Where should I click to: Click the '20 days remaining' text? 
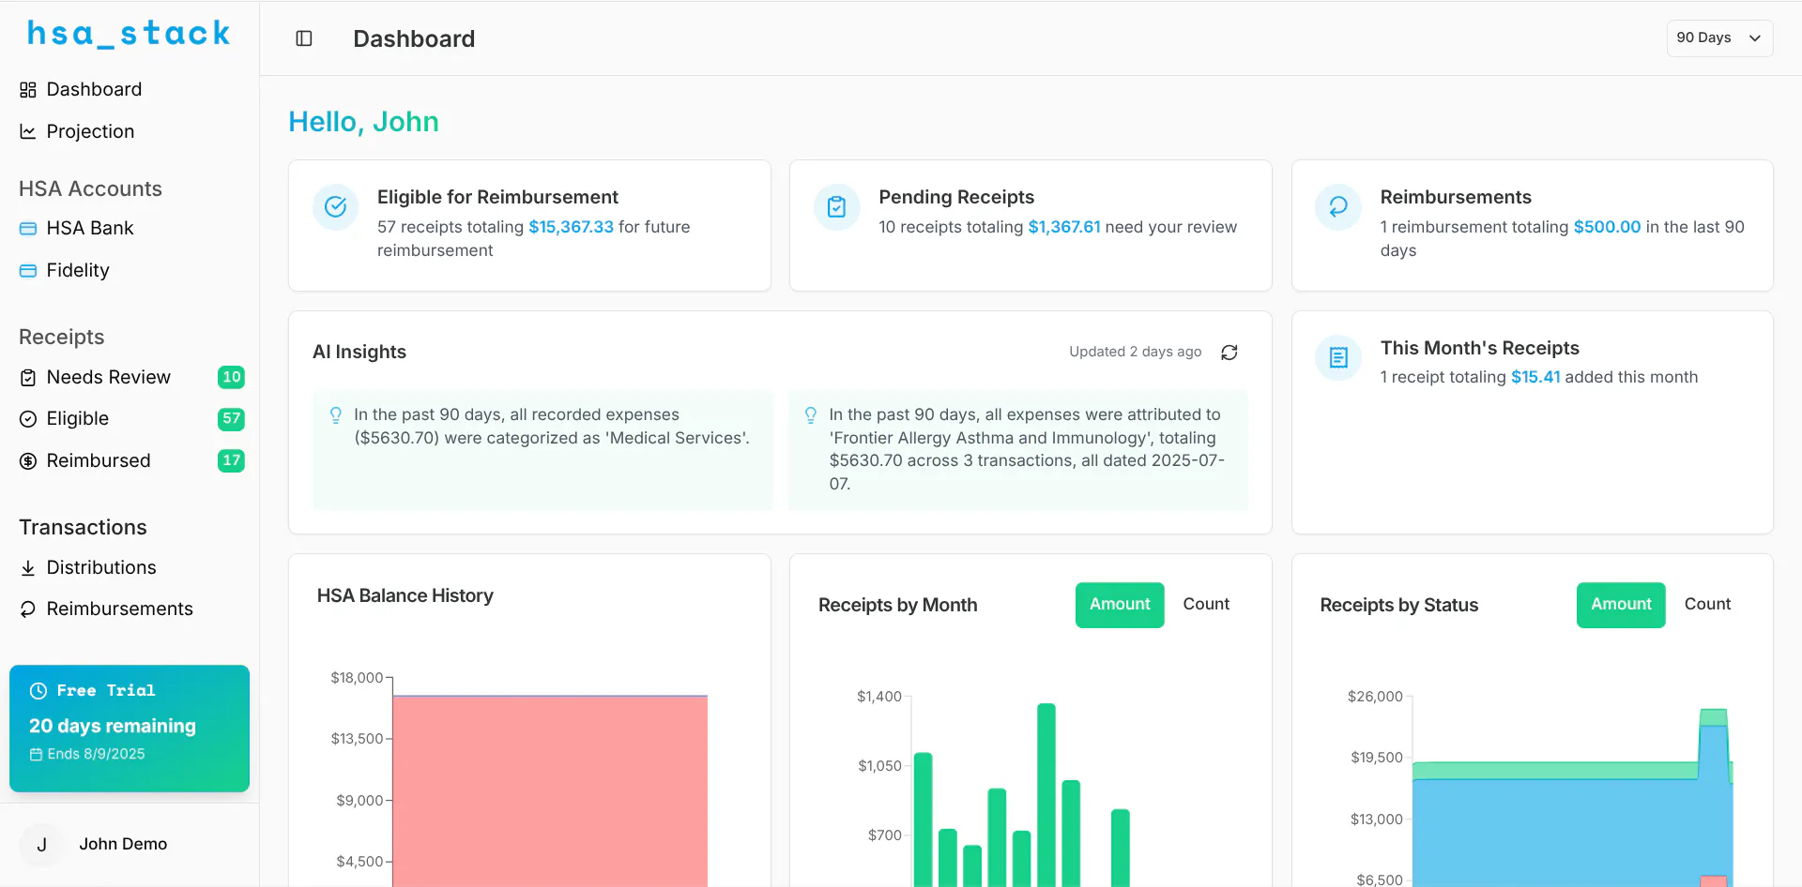coord(113,727)
